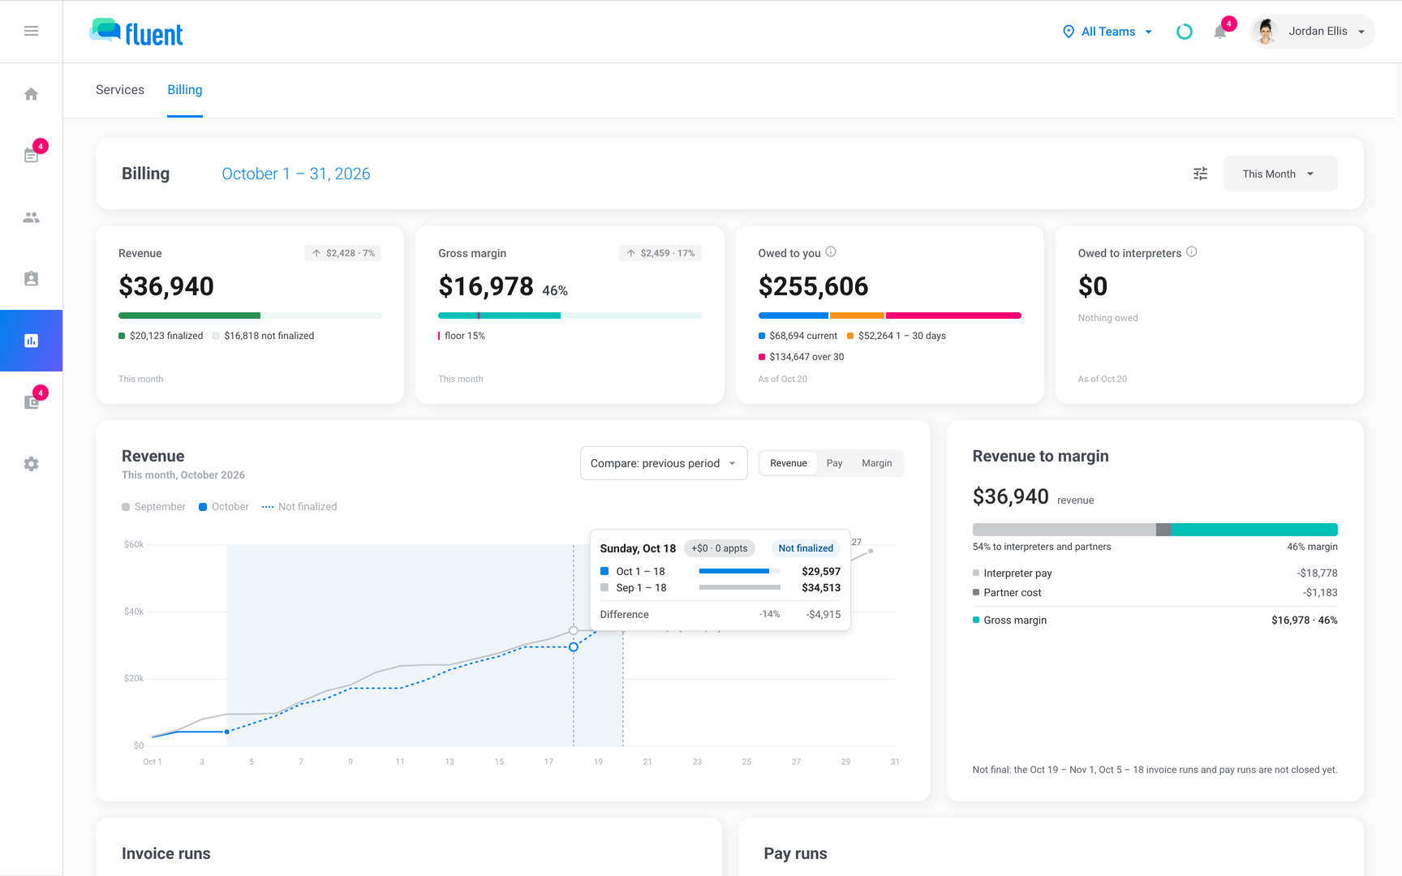Switch chart to Margin view

click(x=876, y=463)
